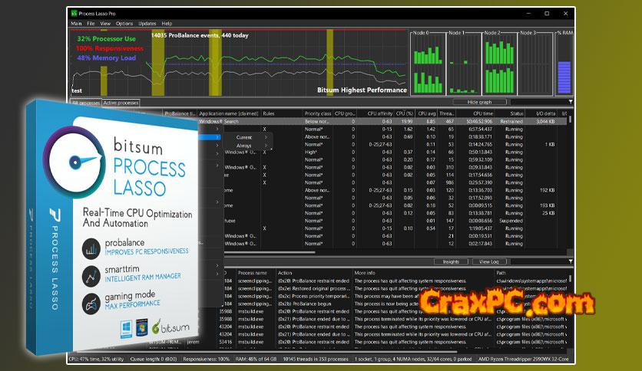
Task: Click Node 1 CPU core graph
Action: (464, 64)
